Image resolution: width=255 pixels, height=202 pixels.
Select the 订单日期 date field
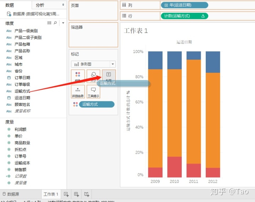pos(22,78)
